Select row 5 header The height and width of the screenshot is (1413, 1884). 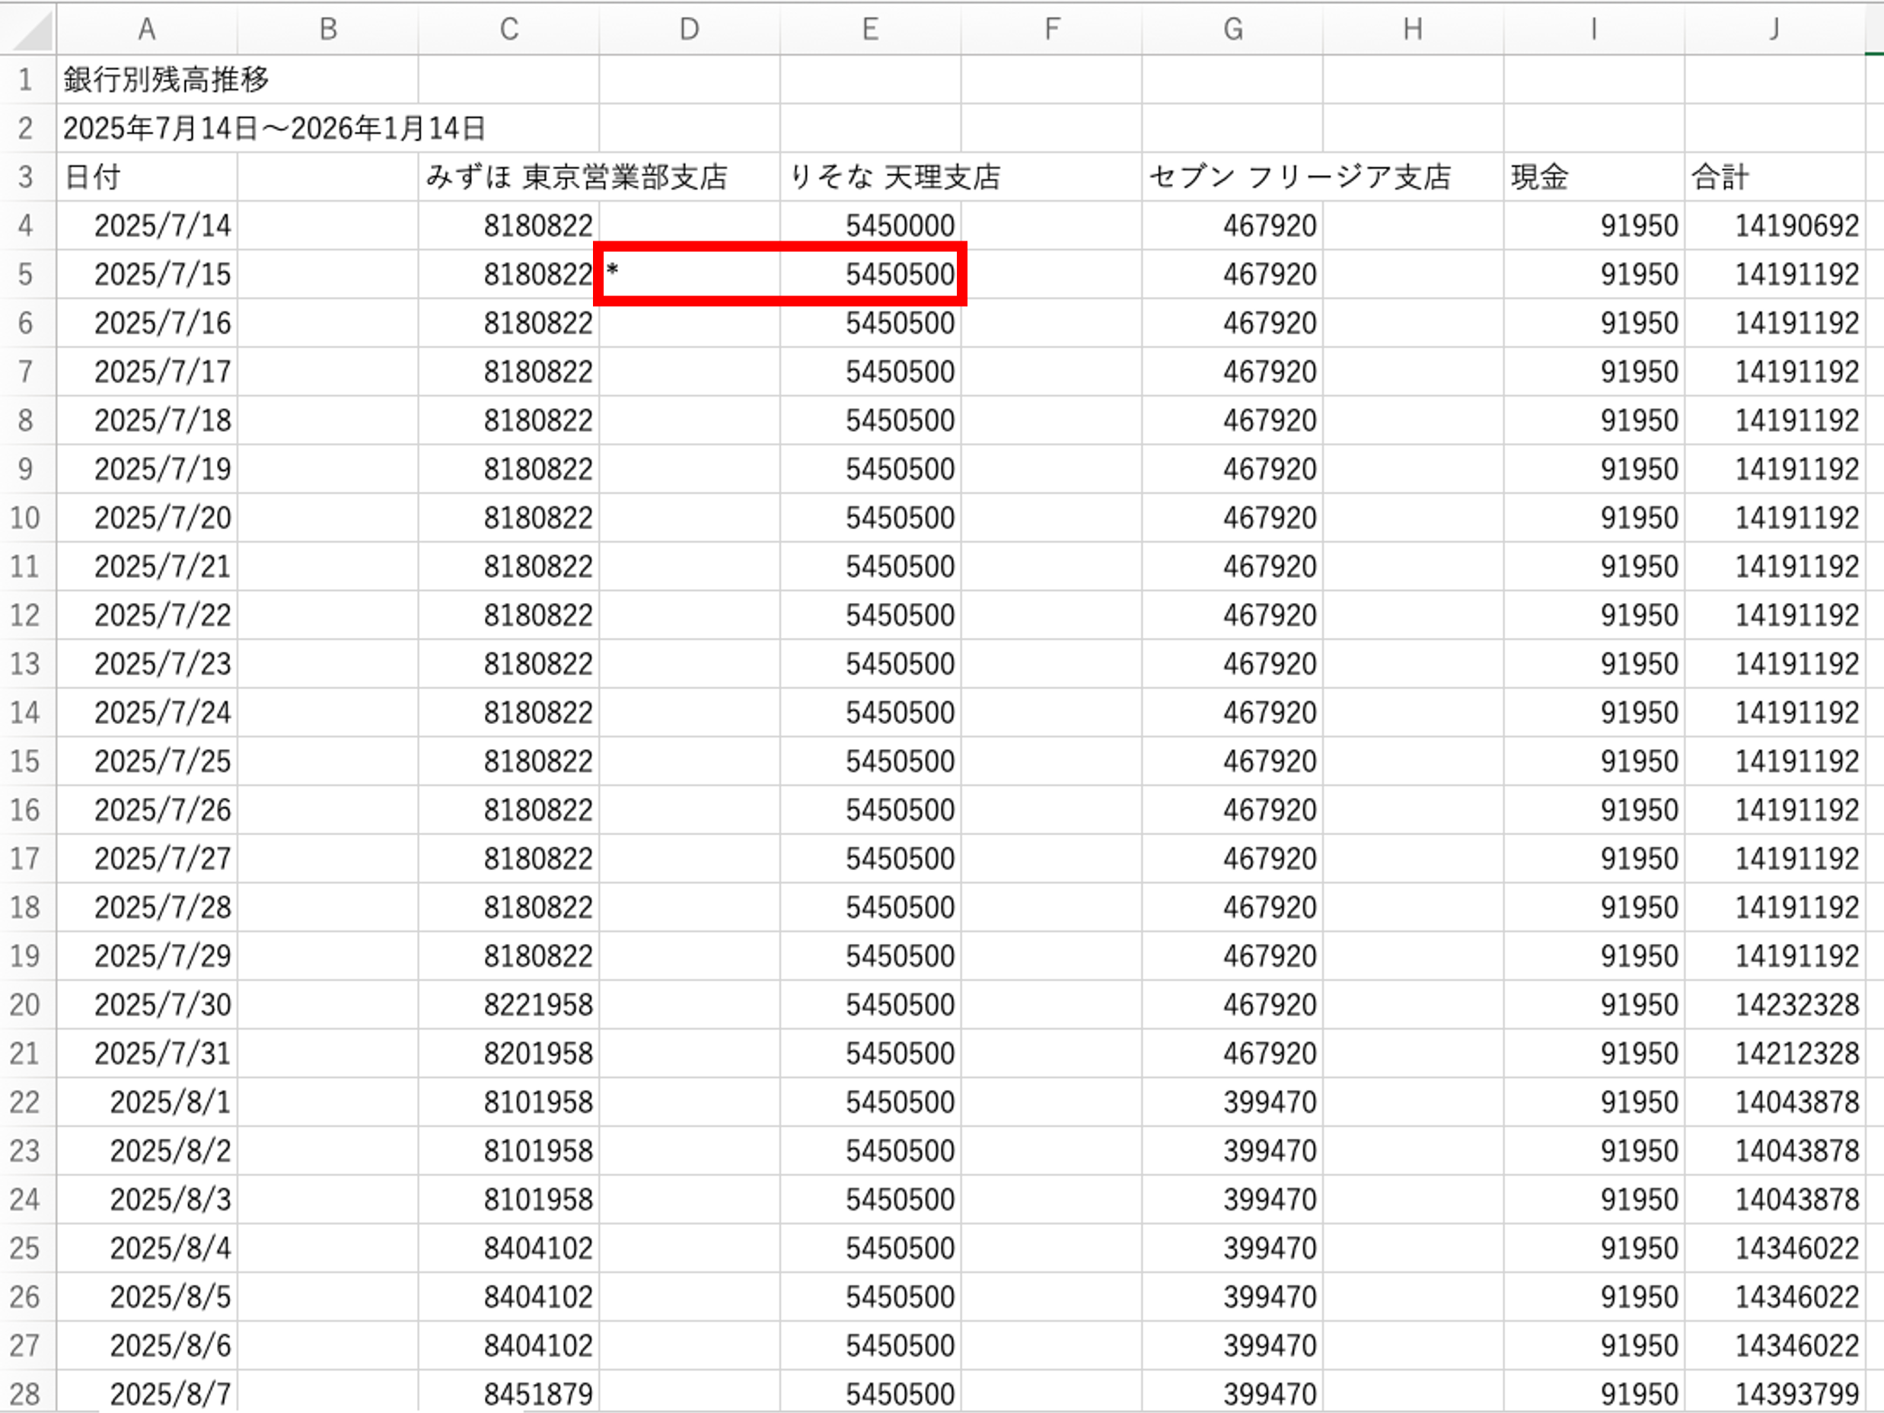[26, 274]
